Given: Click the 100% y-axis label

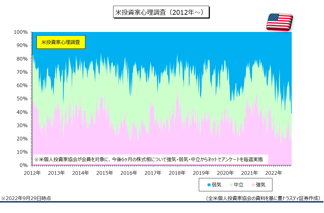Looking at the screenshot, I should [x=21, y=32].
